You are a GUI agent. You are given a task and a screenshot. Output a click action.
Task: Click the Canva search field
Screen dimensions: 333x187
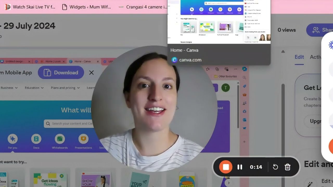[x=68, y=124]
